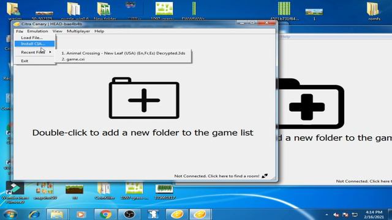Select the Wondershare Filmora9 desktop shortcut

tap(15, 193)
